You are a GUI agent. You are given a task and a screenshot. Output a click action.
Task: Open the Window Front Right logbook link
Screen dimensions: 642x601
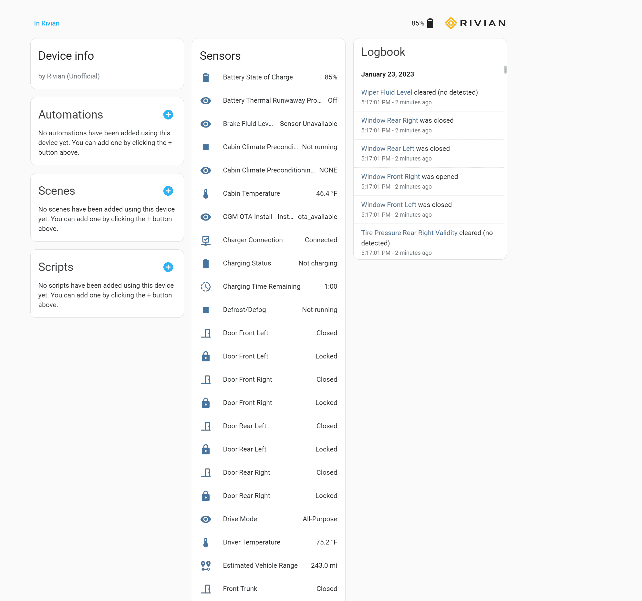[390, 177]
